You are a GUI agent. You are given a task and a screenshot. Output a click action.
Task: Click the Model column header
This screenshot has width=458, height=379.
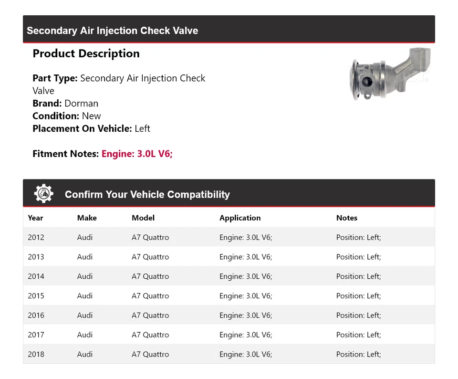coord(143,218)
